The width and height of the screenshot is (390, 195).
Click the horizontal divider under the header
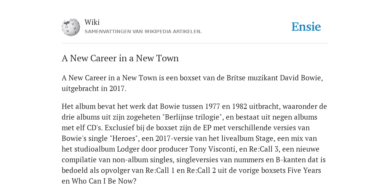point(195,43)
